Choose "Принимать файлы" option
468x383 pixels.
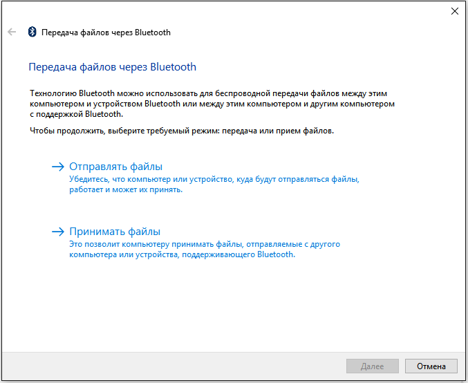coord(115,232)
